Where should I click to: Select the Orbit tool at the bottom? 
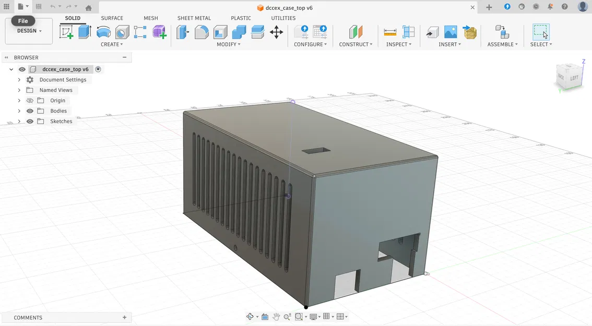point(250,316)
